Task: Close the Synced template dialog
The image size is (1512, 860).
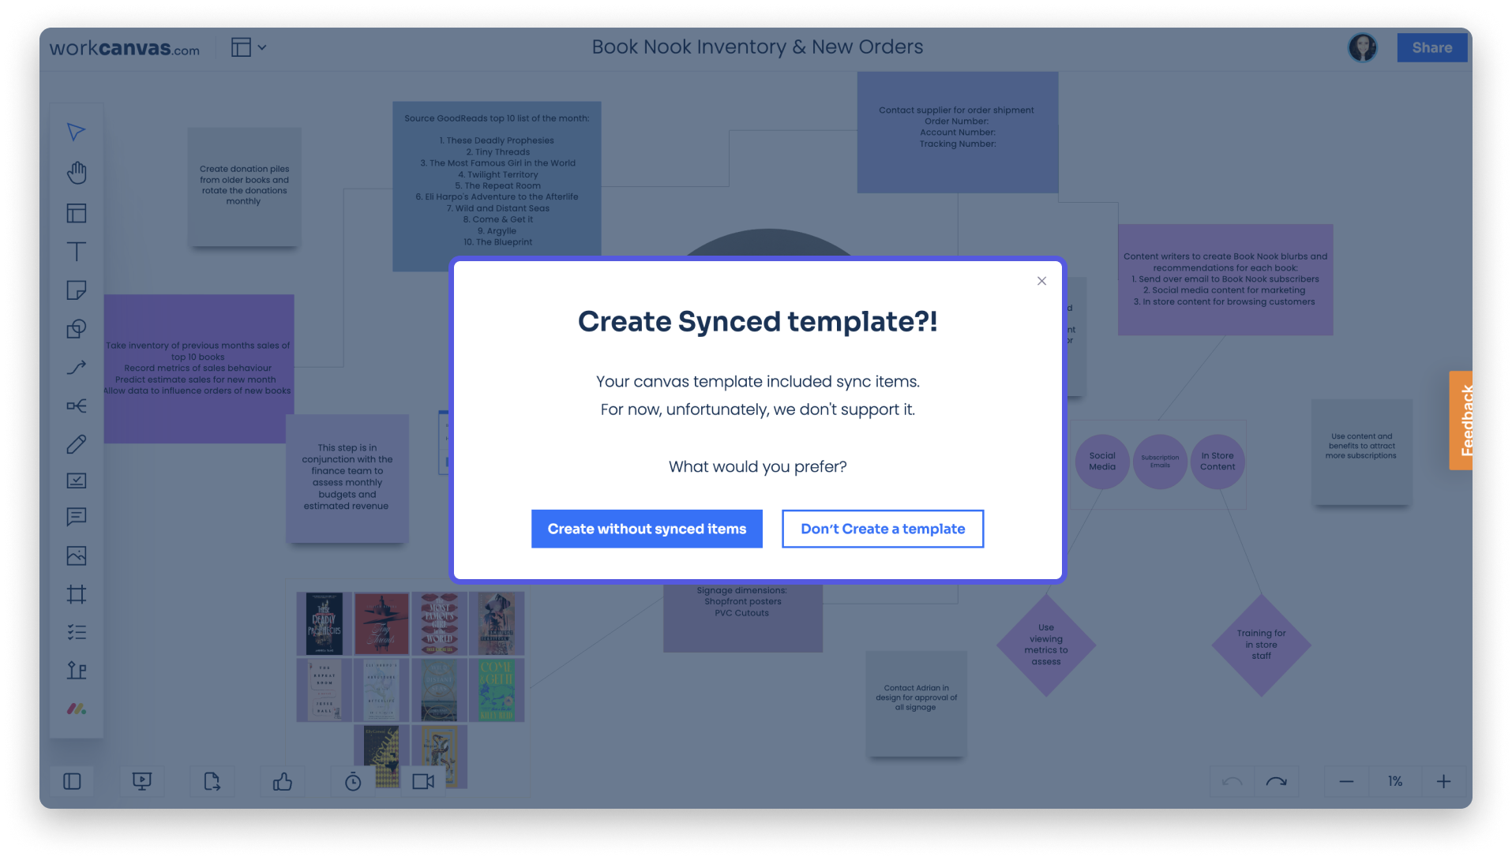Action: click(x=1041, y=281)
